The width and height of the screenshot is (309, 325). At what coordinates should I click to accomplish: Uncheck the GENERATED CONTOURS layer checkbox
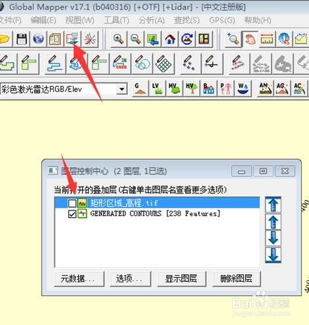coord(72,214)
